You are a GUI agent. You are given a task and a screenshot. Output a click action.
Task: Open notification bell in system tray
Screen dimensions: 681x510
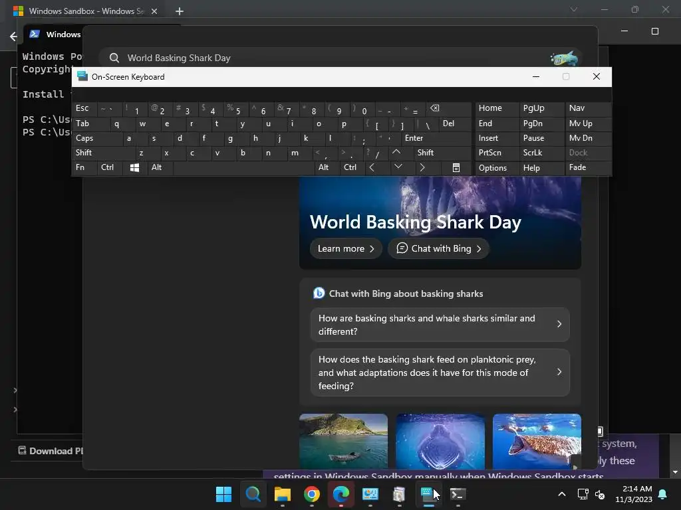pos(663,494)
